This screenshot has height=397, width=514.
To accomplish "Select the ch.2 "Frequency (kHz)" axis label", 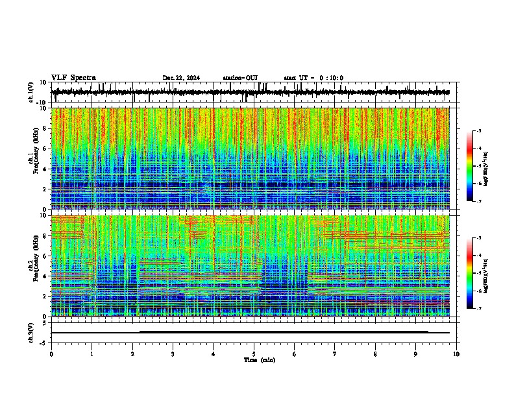I will click(x=36, y=258).
